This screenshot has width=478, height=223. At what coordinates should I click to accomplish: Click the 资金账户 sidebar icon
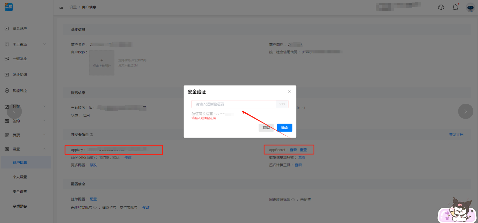pos(7,29)
